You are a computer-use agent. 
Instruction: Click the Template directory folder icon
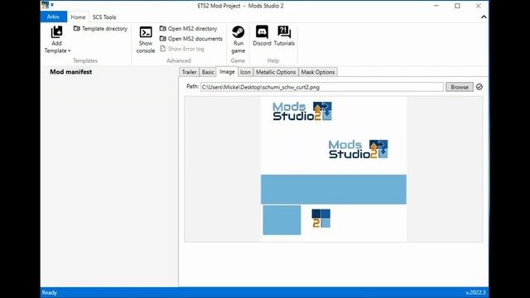click(77, 29)
